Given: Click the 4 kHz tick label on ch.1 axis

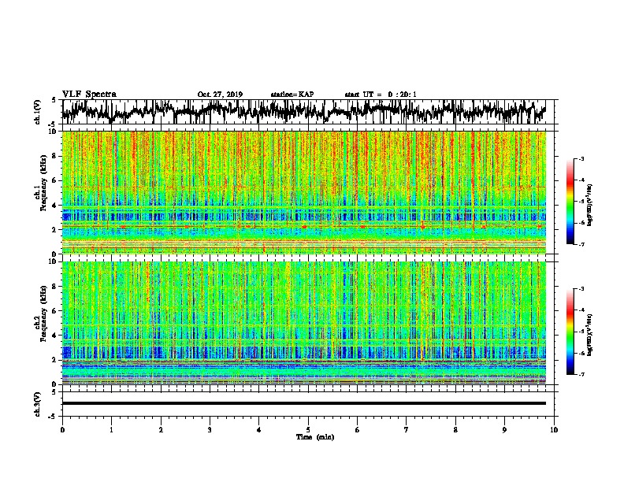Looking at the screenshot, I should (54, 206).
